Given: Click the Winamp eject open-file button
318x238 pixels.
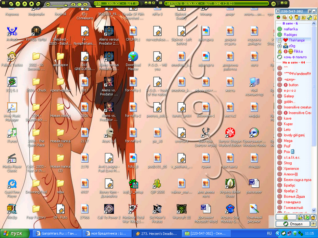Looking at the screenshot, I should tap(74, 4).
